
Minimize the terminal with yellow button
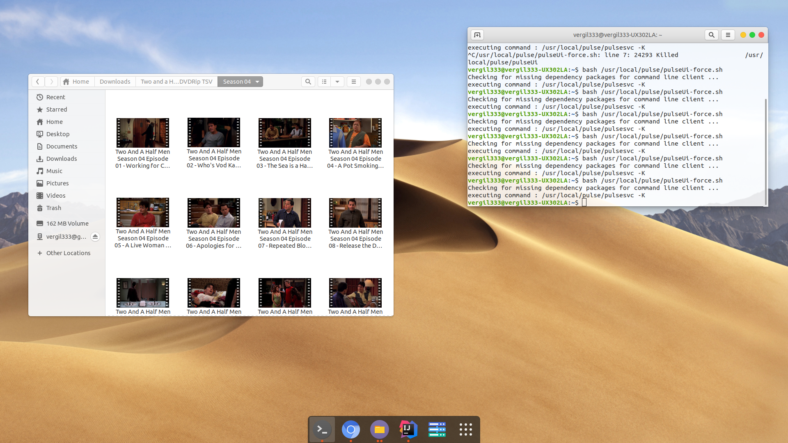click(x=743, y=35)
